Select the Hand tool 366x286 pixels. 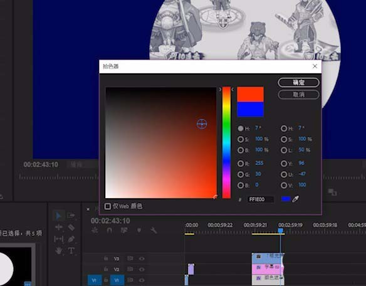coord(58,251)
